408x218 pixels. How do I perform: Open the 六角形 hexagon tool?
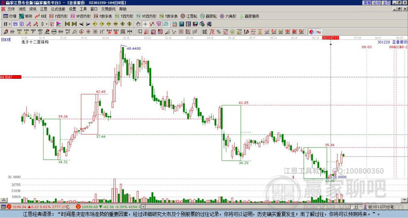pyautogui.click(x=228, y=16)
